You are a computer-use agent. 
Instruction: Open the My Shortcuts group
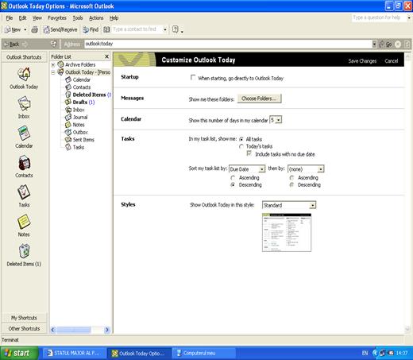[24, 318]
